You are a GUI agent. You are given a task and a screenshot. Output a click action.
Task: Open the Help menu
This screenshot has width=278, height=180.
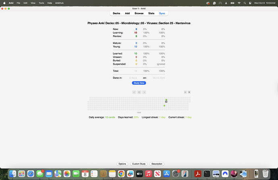click(x=50, y=3)
